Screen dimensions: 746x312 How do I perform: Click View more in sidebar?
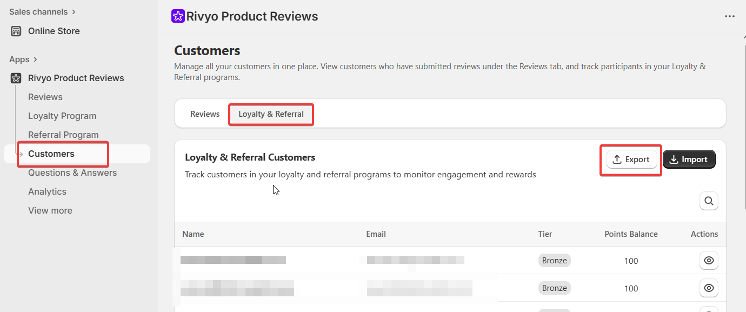click(x=50, y=210)
